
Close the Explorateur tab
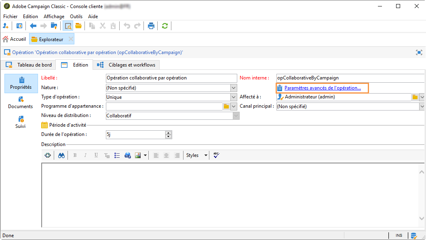tap(71, 39)
